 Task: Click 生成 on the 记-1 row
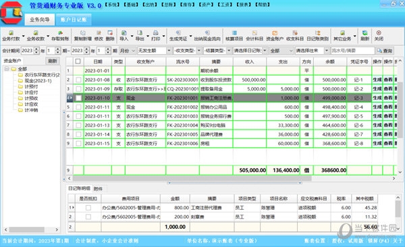point(377,80)
